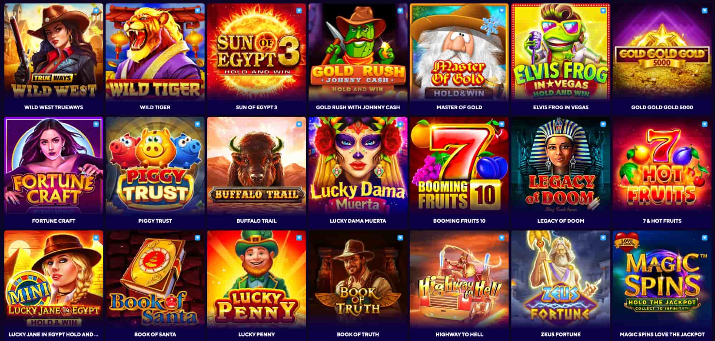Add Sun of Egypt 3 to favorites
Image resolution: width=715 pixels, height=341 pixels.
(x=299, y=11)
